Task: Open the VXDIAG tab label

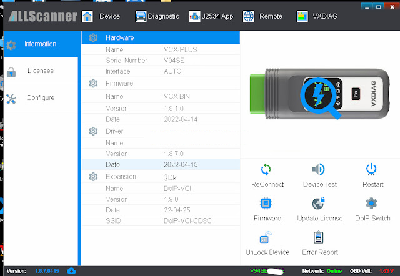Action: pos(325,16)
